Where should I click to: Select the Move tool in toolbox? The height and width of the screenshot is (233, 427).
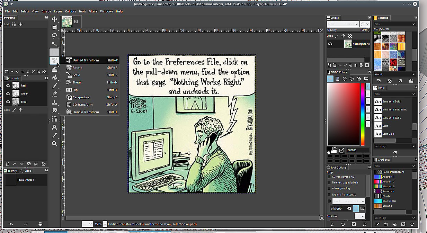[x=54, y=19]
